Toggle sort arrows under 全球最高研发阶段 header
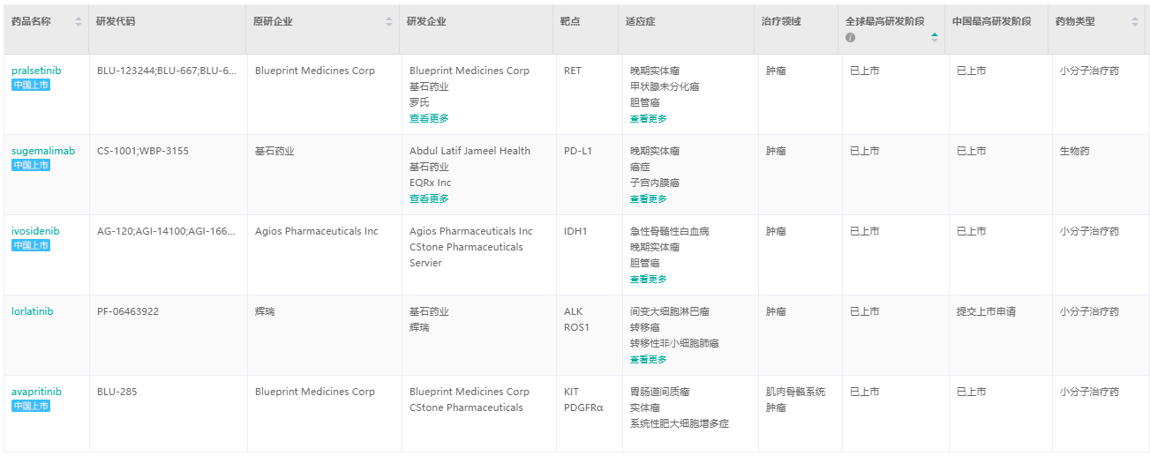This screenshot has height=456, width=1150. tap(935, 37)
